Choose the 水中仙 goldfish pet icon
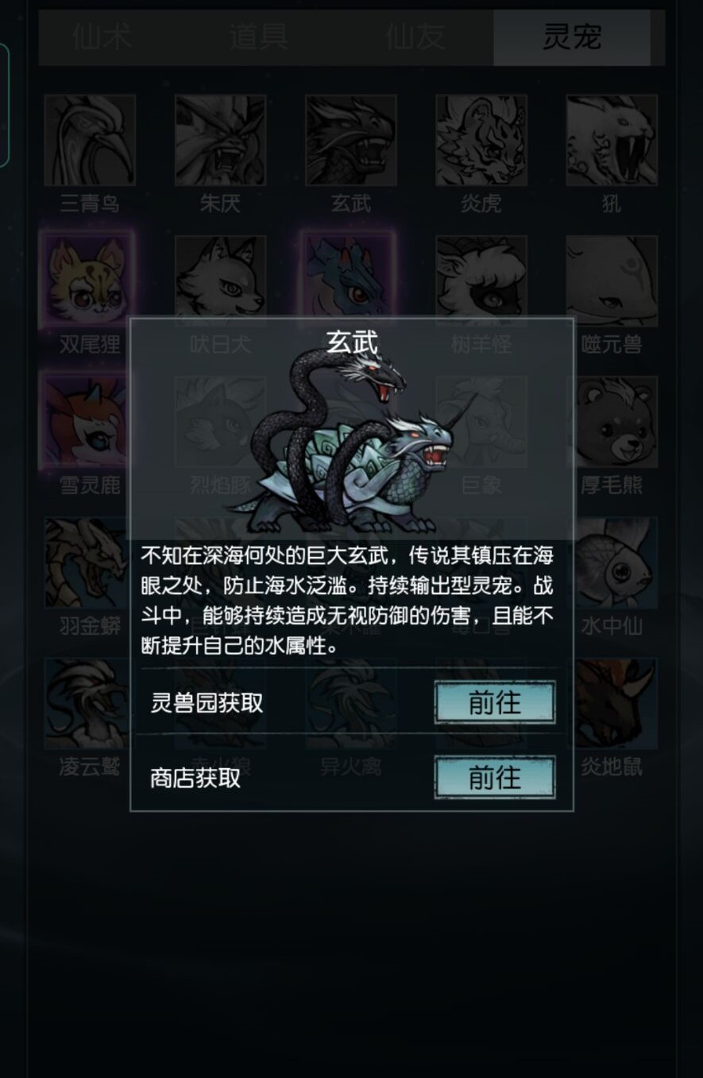The height and width of the screenshot is (1078, 703). pos(616,562)
